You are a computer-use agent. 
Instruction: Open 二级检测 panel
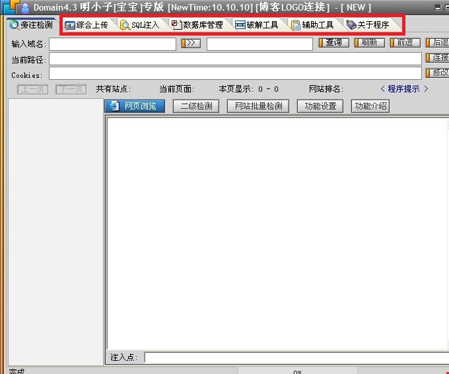[x=196, y=106]
